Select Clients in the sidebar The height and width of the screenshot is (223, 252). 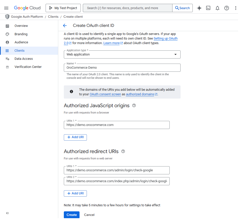29,51
